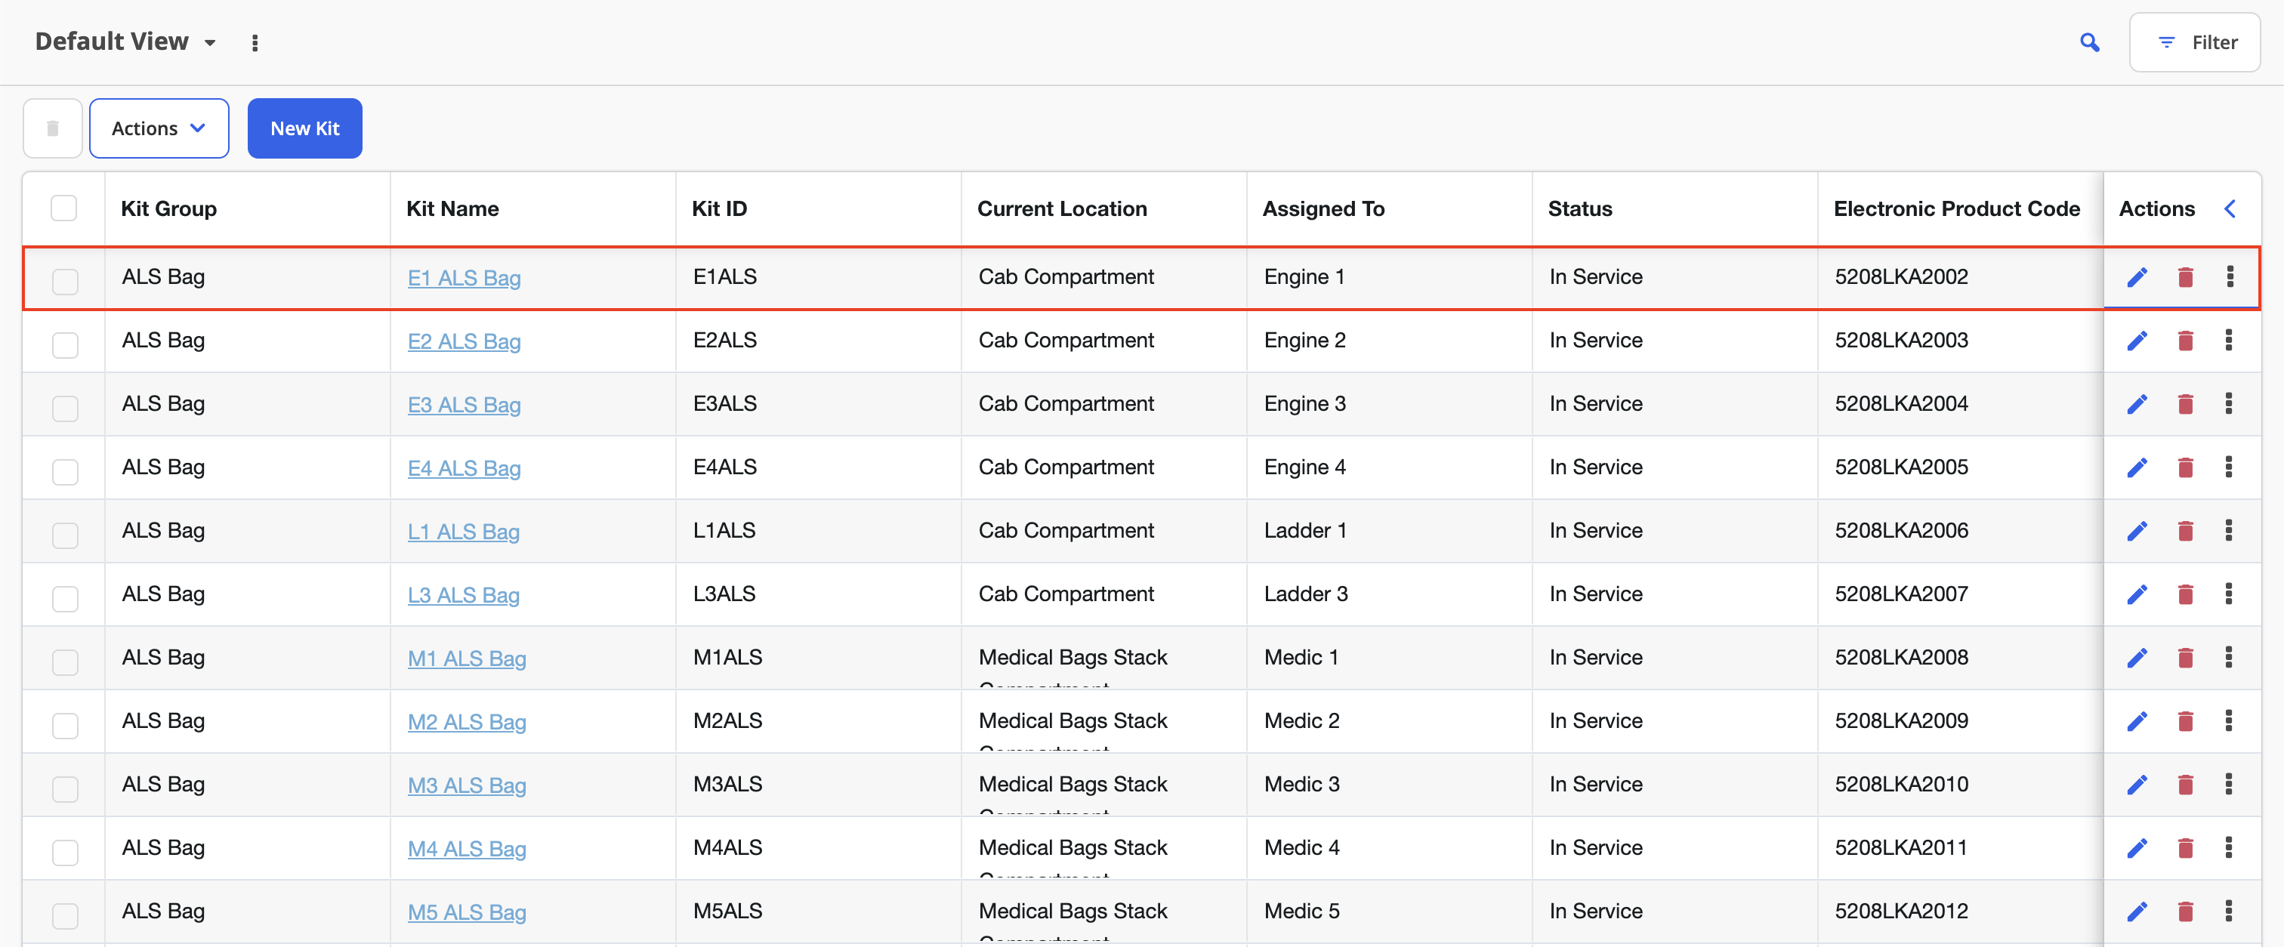2284x947 pixels.
Task: Edit the L3 ALS Bag kit
Action: tap(2137, 595)
